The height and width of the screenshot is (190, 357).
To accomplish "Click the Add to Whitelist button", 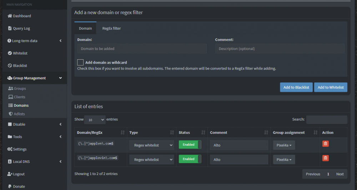I will pos(331,87).
